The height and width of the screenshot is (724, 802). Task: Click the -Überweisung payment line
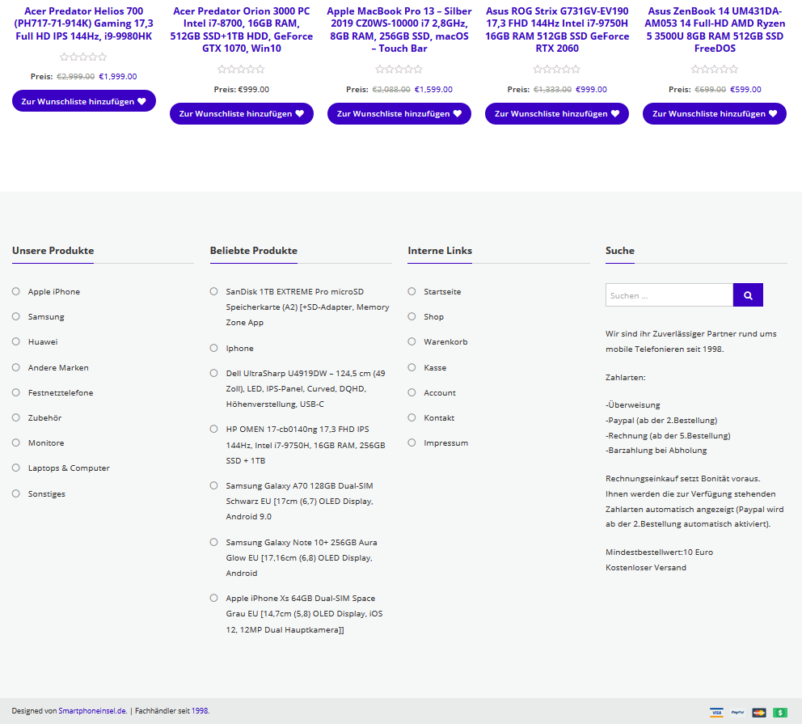[x=633, y=404]
